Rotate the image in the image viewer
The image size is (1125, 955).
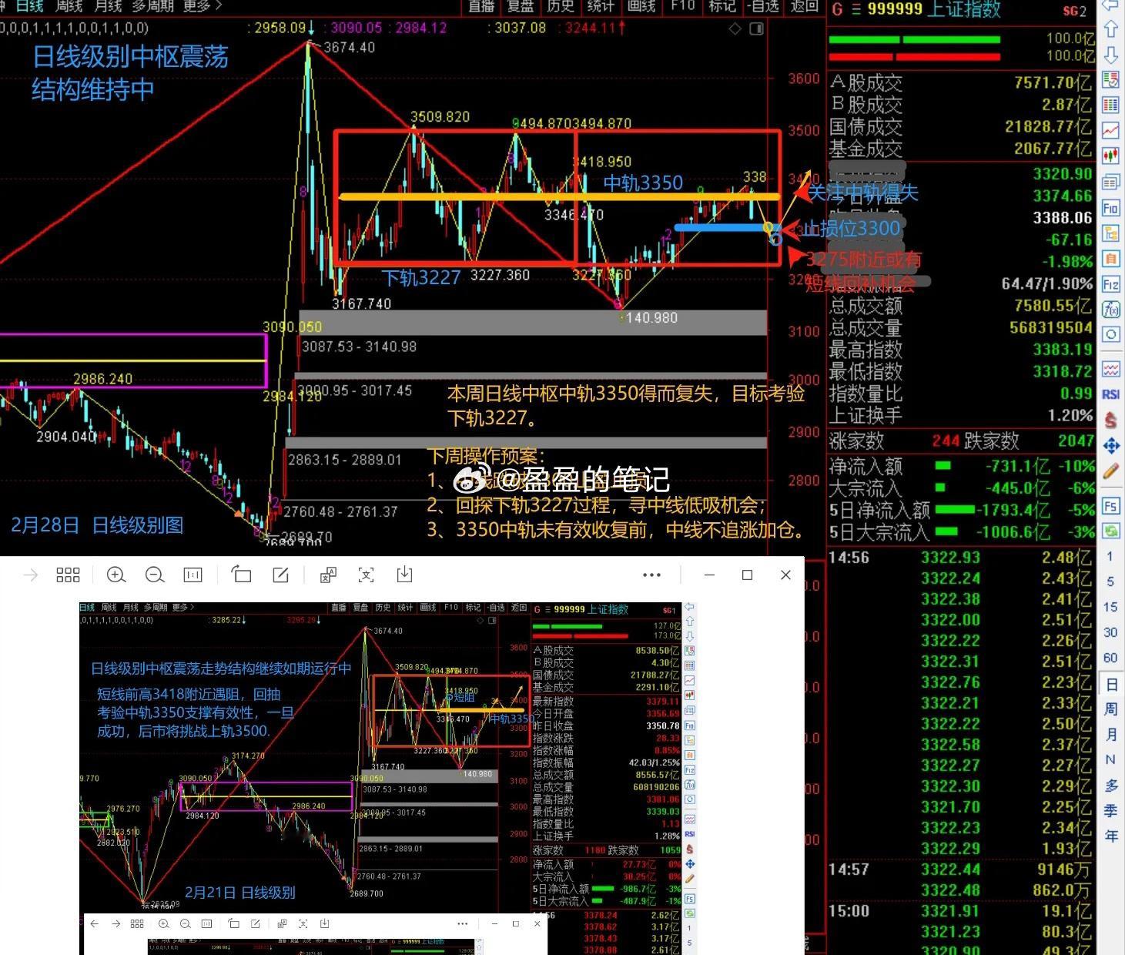pos(242,575)
